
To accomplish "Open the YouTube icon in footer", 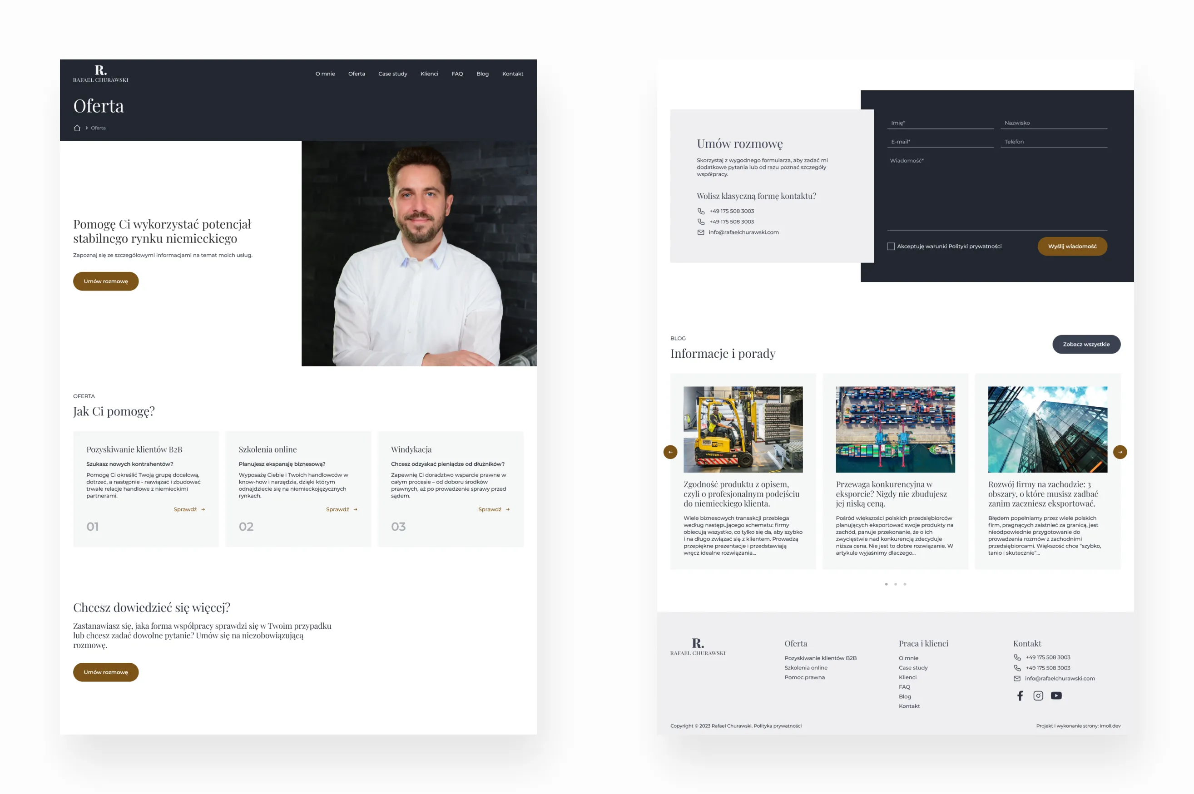I will tap(1056, 696).
